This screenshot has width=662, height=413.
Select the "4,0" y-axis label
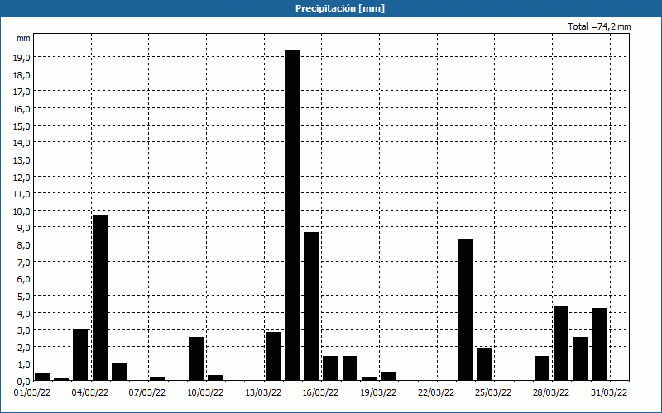(23, 313)
